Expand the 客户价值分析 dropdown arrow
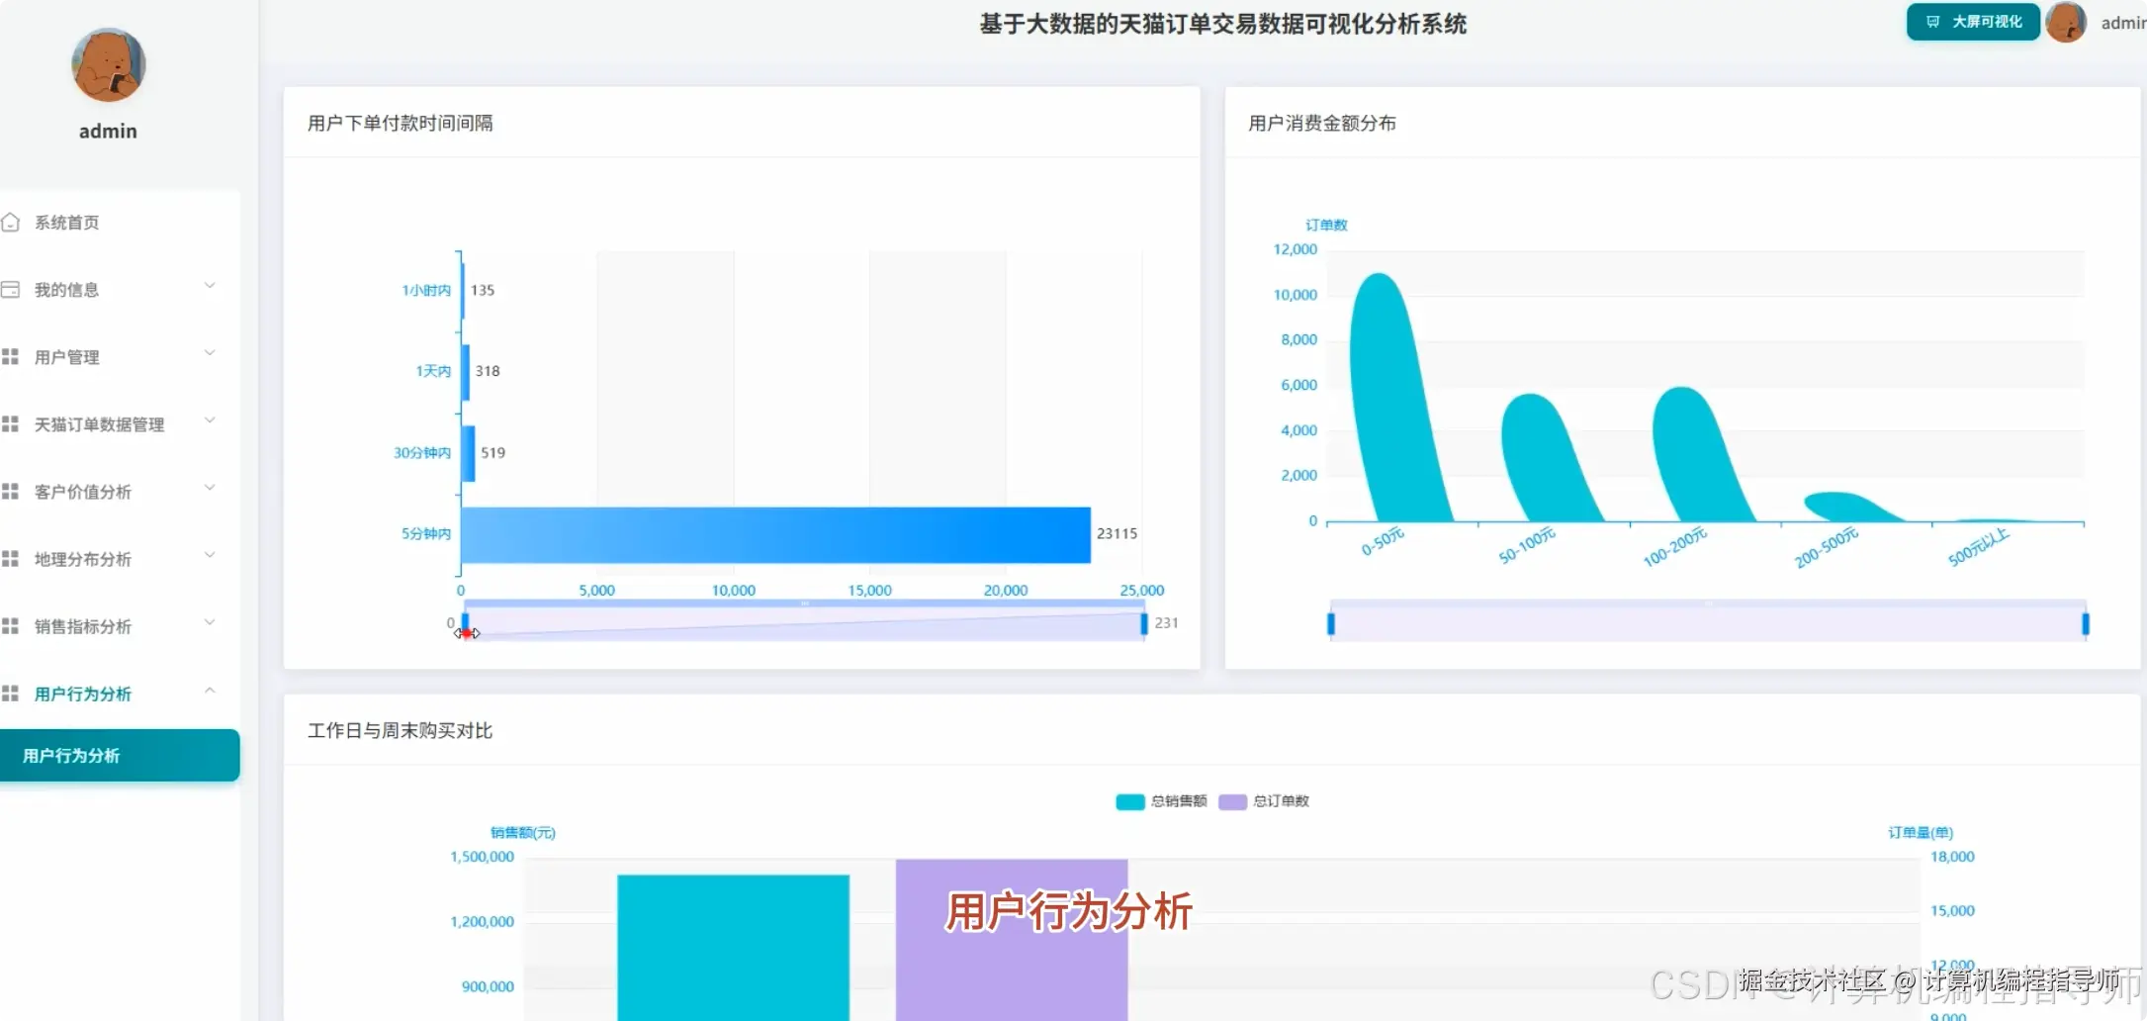Screen dimensions: 2147x1021 point(210,488)
